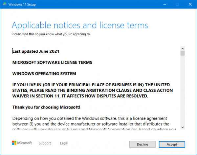The image size is (197, 155).
Task: Click scrollbar down arrow in license text
Action: [x=183, y=127]
